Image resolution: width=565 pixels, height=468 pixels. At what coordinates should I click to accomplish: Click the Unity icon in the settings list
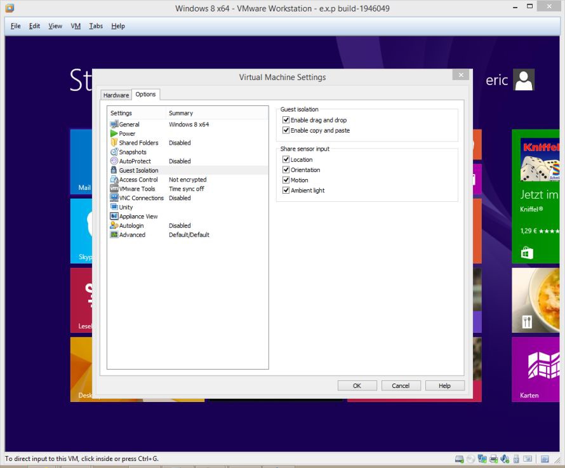click(114, 207)
